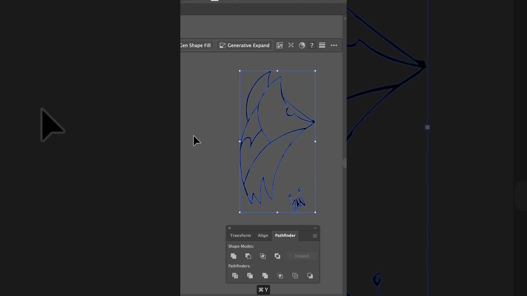The height and width of the screenshot is (296, 527).
Task: Select the Unite shape mode
Action: [233, 256]
